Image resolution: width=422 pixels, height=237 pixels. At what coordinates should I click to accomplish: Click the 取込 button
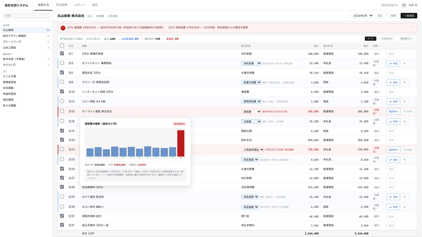point(380,16)
